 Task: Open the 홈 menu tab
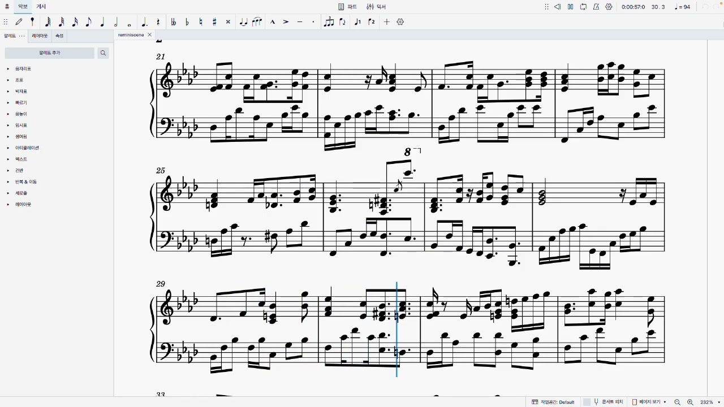7,7
